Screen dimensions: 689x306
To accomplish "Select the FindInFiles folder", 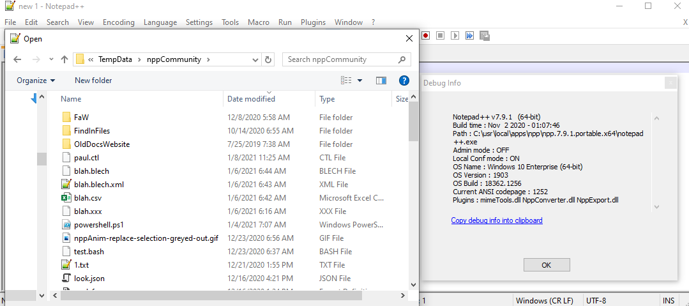I will click(92, 130).
